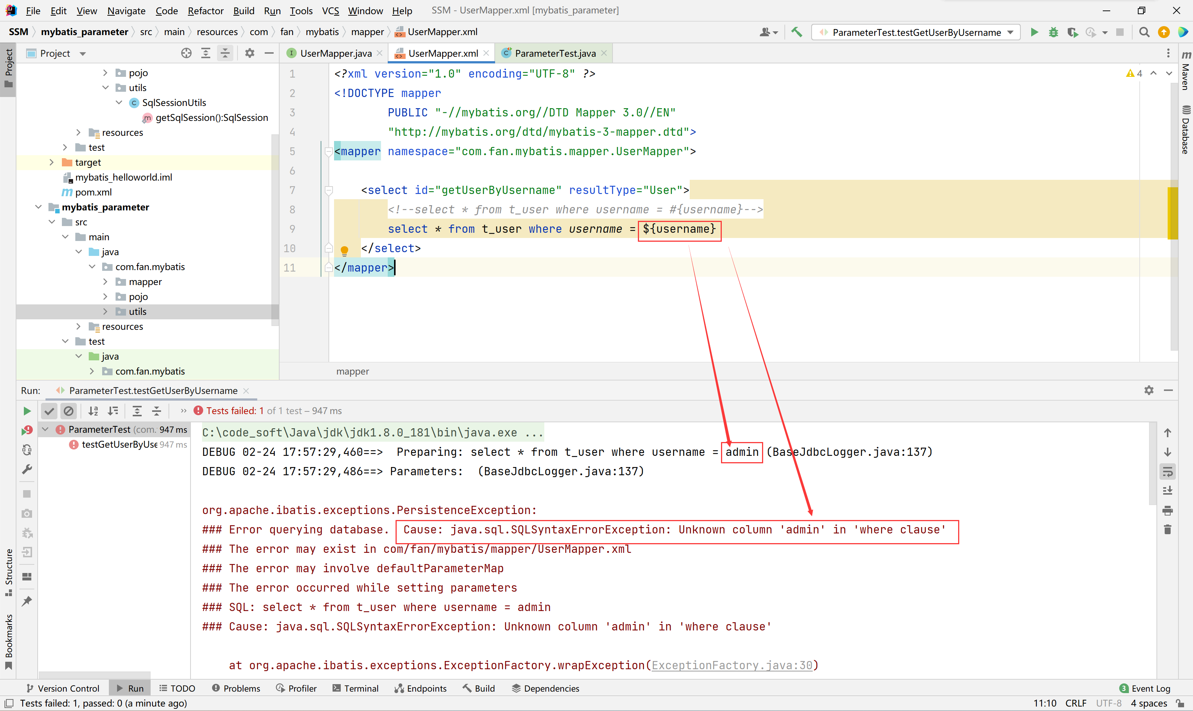The image size is (1193, 711).
Task: Toggle Bookmarks tool window stripe
Action: click(x=8, y=642)
